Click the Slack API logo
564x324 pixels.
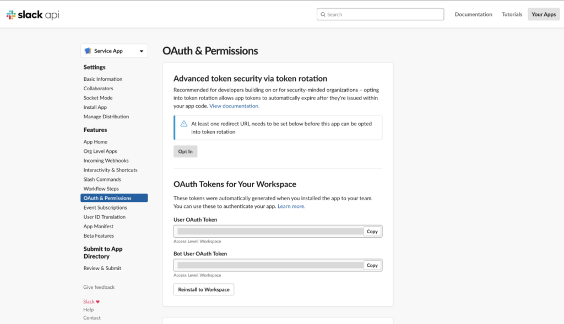(x=32, y=15)
